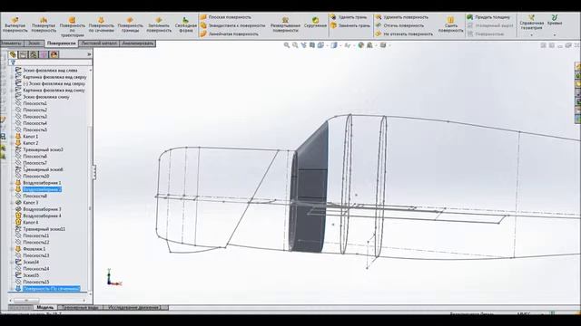The image size is (581, 326).
Task: Switch to the Модель (model) bottom tab
Action: click(x=45, y=308)
